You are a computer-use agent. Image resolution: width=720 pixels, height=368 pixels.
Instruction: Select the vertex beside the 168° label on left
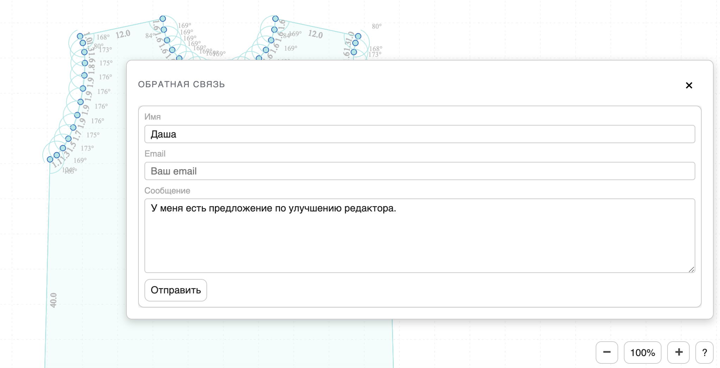[80, 36]
